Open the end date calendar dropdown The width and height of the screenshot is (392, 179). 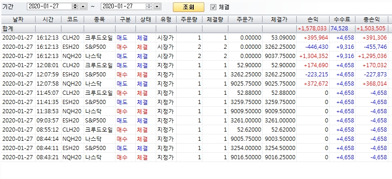pyautogui.click(x=157, y=7)
